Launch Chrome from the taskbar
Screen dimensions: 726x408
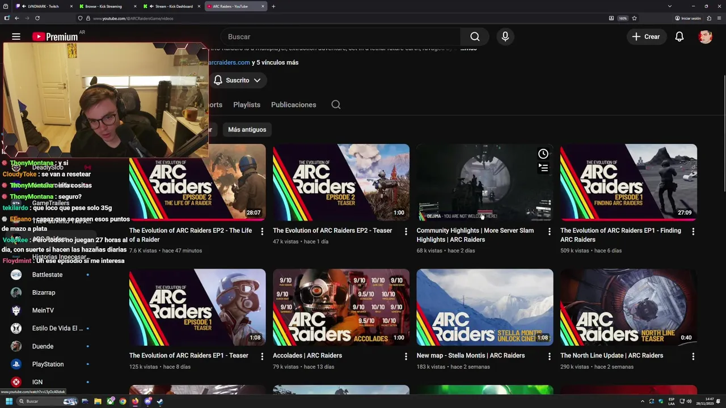(x=123, y=401)
